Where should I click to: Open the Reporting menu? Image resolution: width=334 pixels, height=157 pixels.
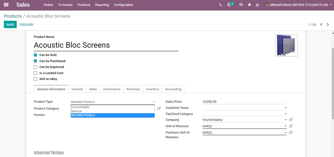[102, 5]
